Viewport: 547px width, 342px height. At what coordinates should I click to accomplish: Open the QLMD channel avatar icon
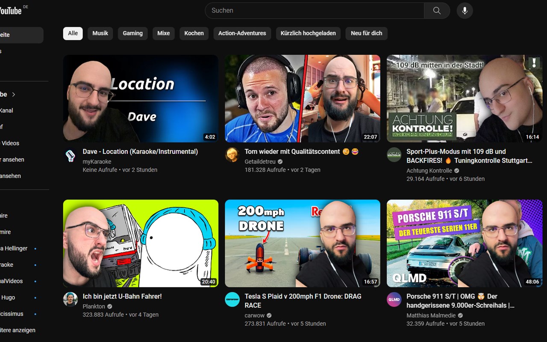394,299
